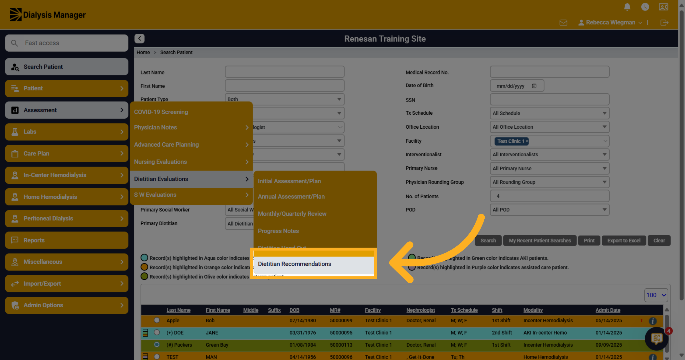This screenshot has height=360, width=685.
Task: Open the Physician Rounding Group dropdown
Action: tap(549, 182)
